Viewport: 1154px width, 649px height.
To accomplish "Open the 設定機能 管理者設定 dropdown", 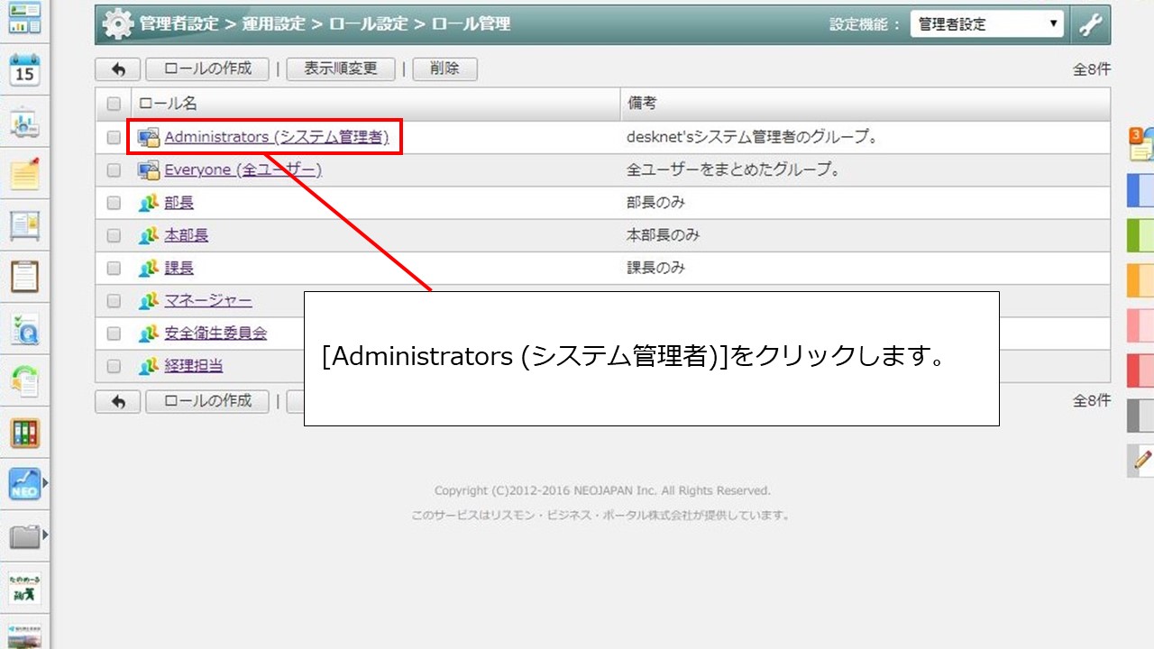I will click(x=987, y=24).
